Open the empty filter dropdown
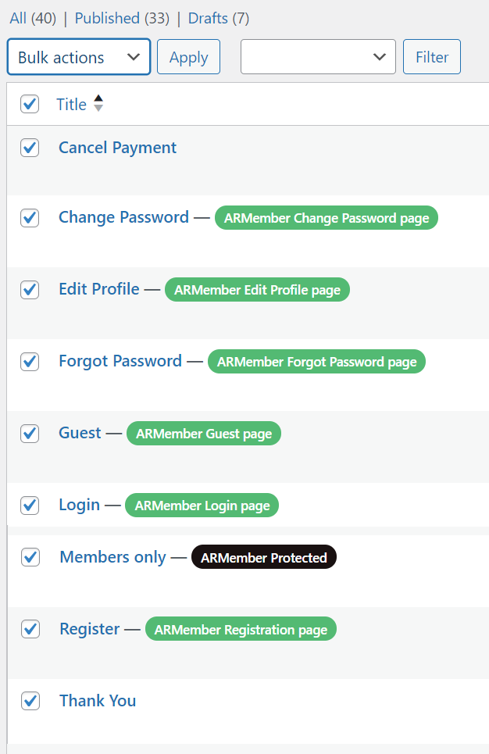 tap(316, 57)
